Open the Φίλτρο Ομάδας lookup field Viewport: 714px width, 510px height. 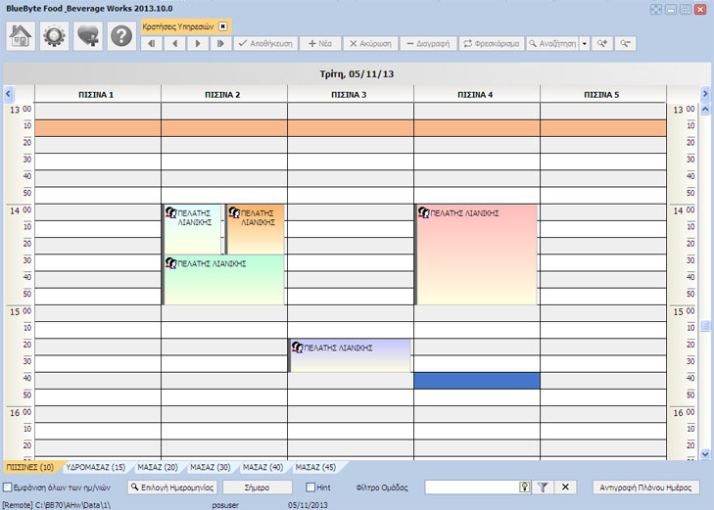click(524, 487)
